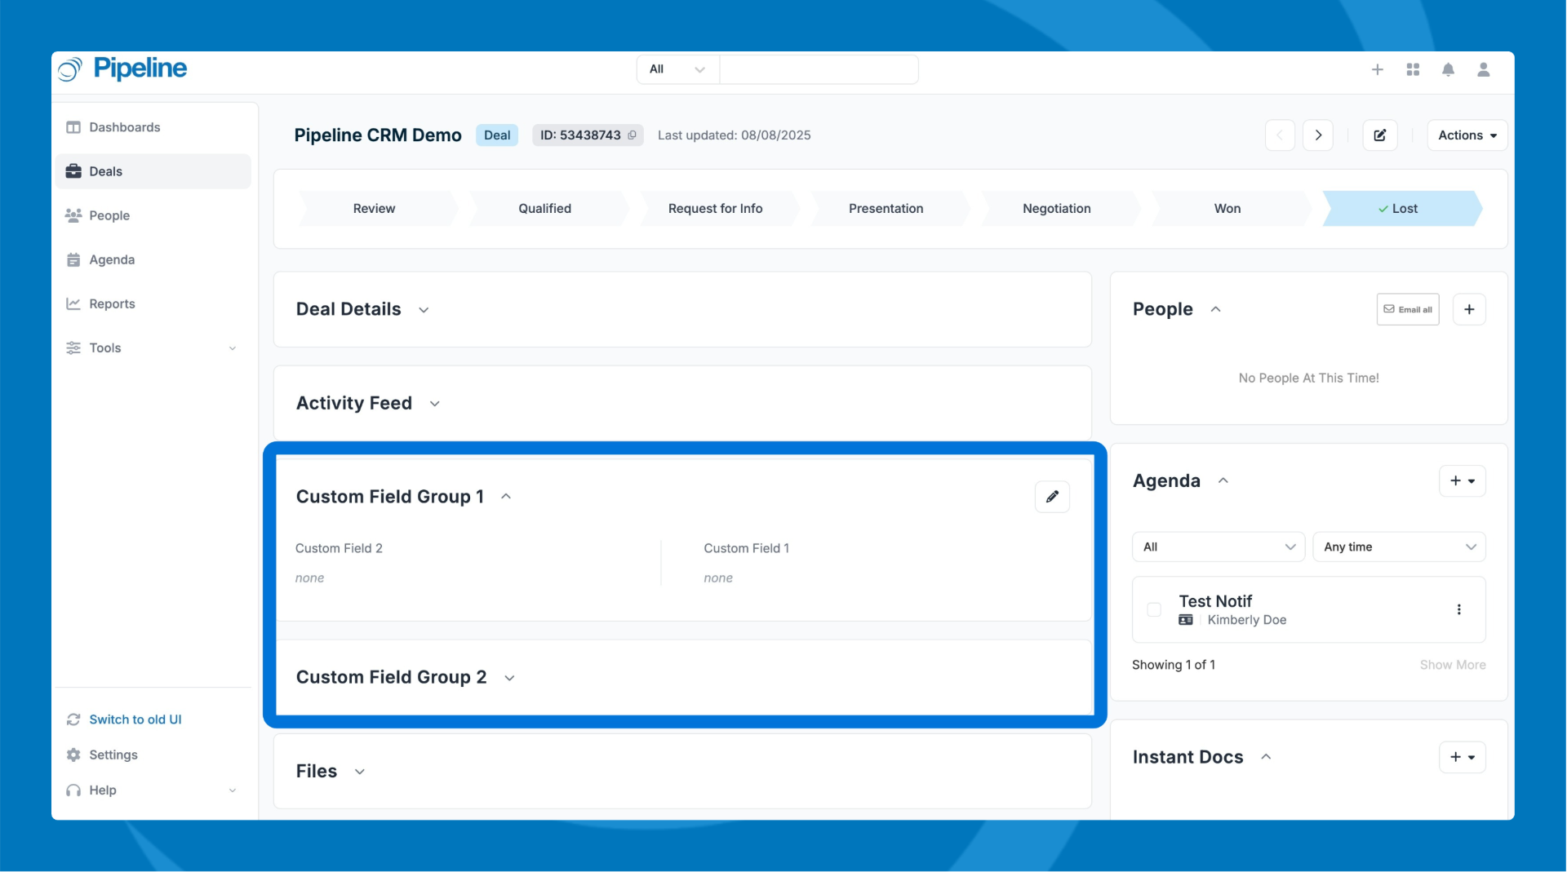Click Kimberly Doe name
Image resolution: width=1567 pixels, height=872 pixels.
click(1247, 620)
